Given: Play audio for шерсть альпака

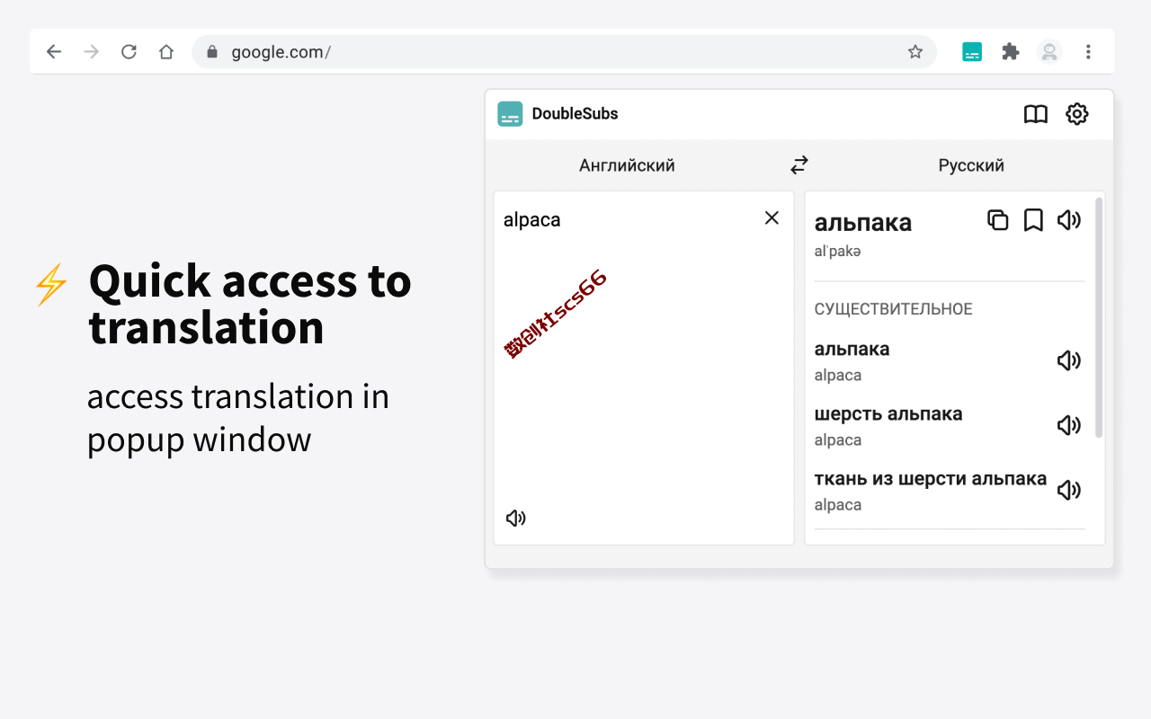Looking at the screenshot, I should tap(1069, 425).
